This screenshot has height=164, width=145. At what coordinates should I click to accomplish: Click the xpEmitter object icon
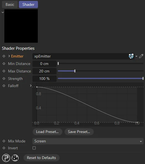tap(131, 56)
